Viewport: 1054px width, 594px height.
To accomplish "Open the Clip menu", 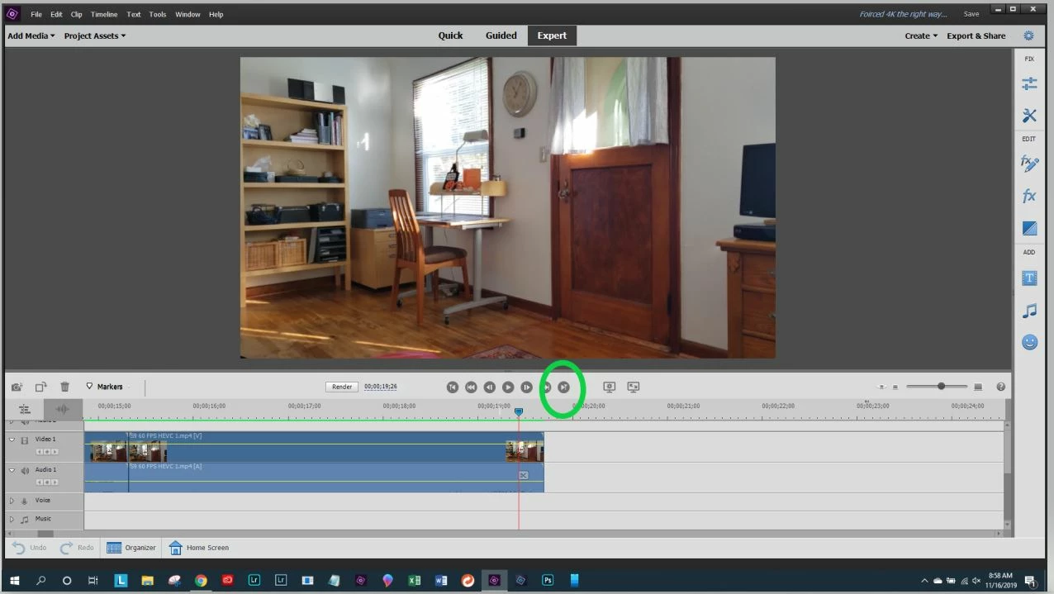I will coord(76,14).
